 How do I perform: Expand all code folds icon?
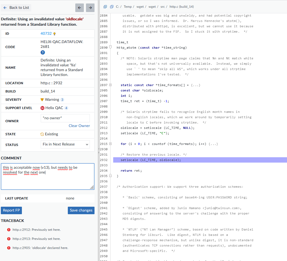pos(105,7)
